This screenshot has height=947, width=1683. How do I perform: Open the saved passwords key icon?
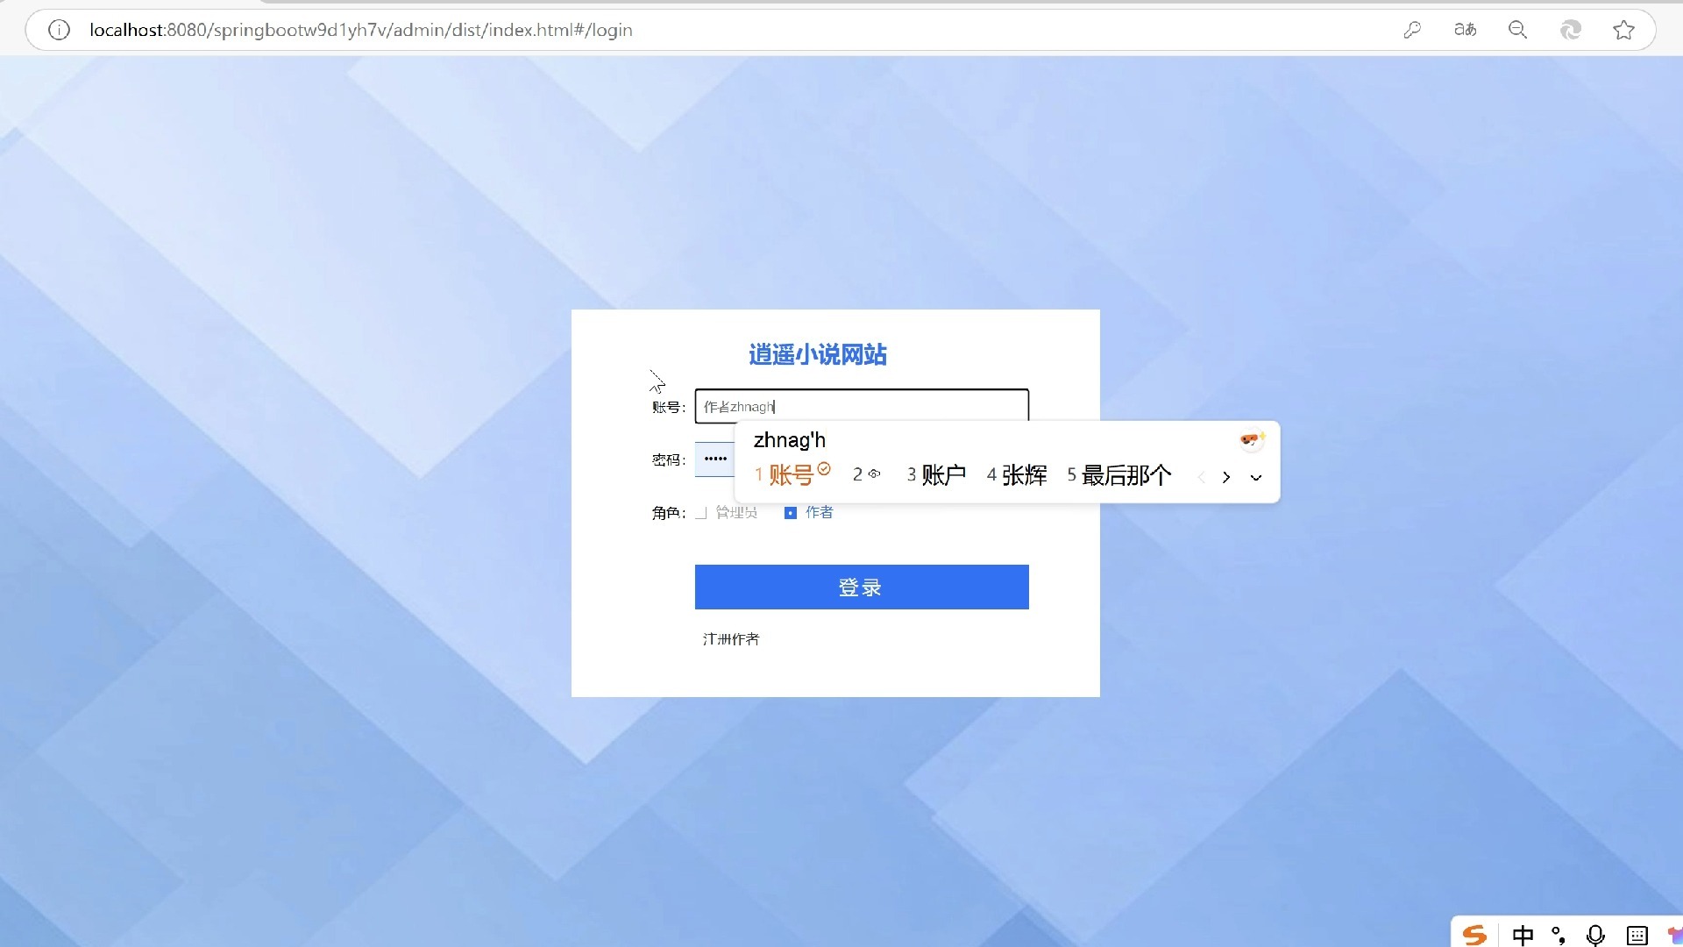(1412, 30)
